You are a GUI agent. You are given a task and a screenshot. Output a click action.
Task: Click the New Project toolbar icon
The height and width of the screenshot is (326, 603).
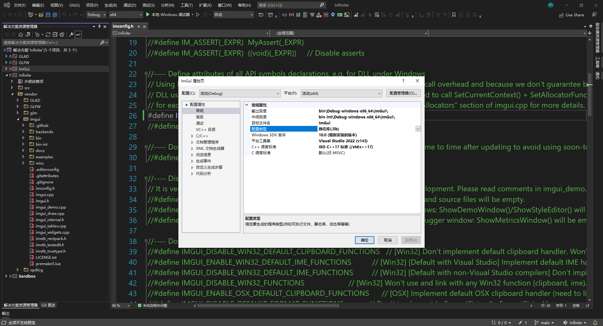click(30, 15)
